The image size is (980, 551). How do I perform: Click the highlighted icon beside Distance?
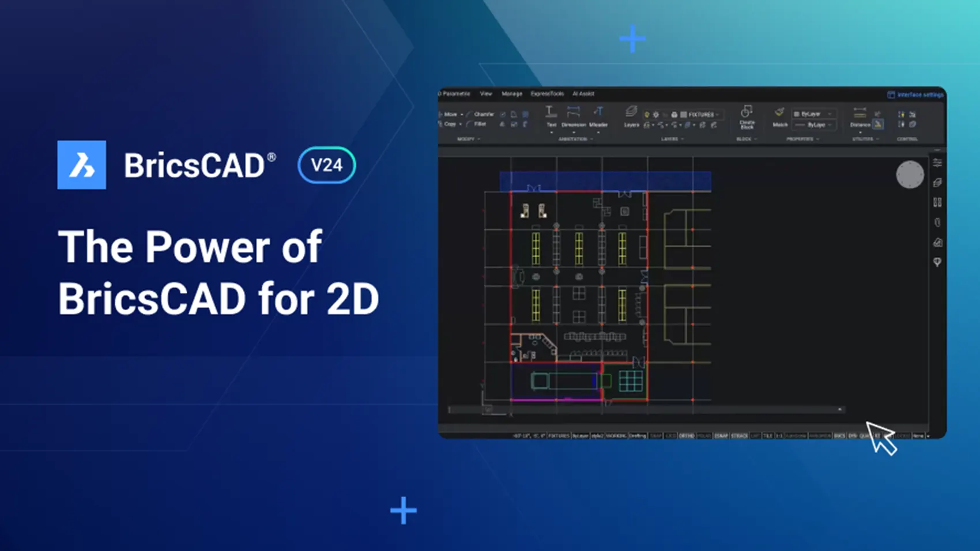pyautogui.click(x=878, y=124)
